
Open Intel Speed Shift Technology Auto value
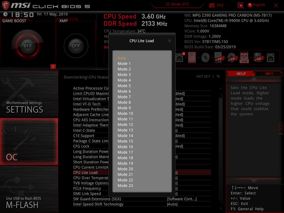[x=172, y=204]
